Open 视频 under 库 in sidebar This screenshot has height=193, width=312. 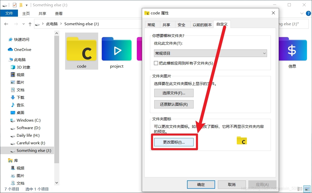[17, 168]
